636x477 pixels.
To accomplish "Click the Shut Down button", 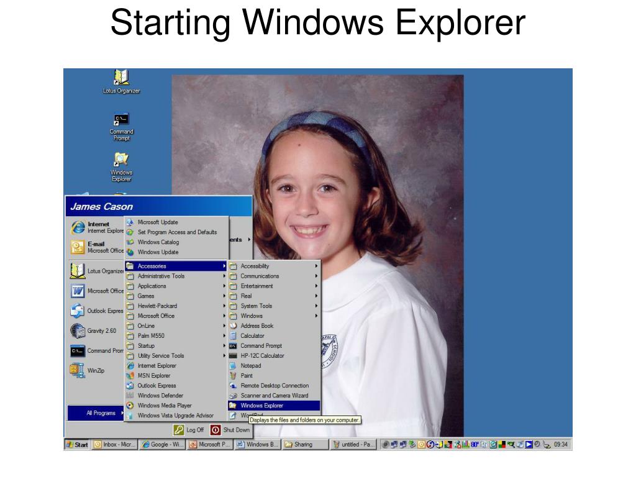I will (230, 430).
